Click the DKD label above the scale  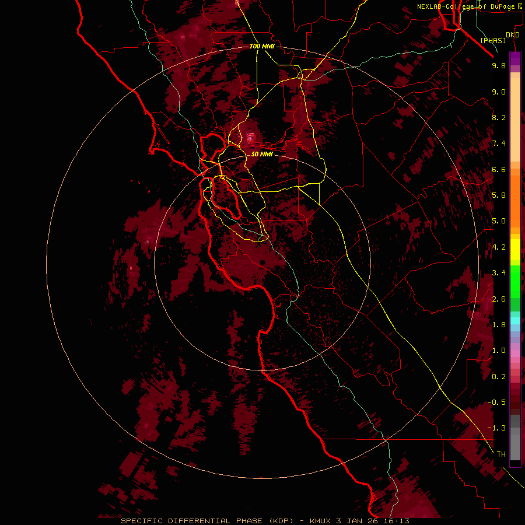(513, 35)
